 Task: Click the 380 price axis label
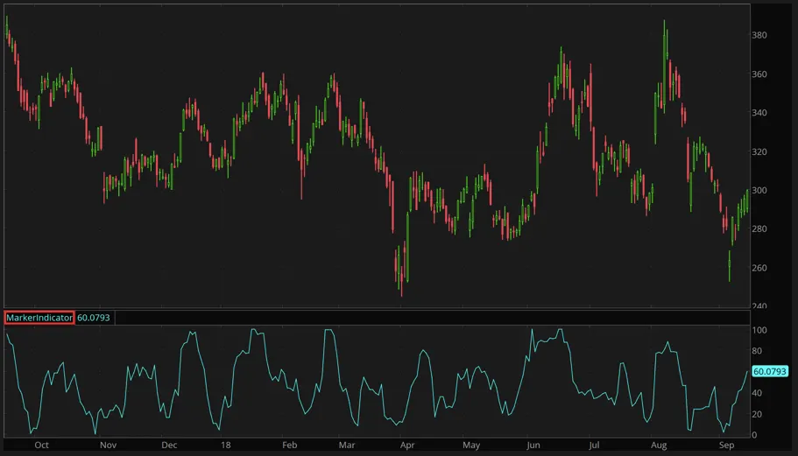(x=759, y=35)
